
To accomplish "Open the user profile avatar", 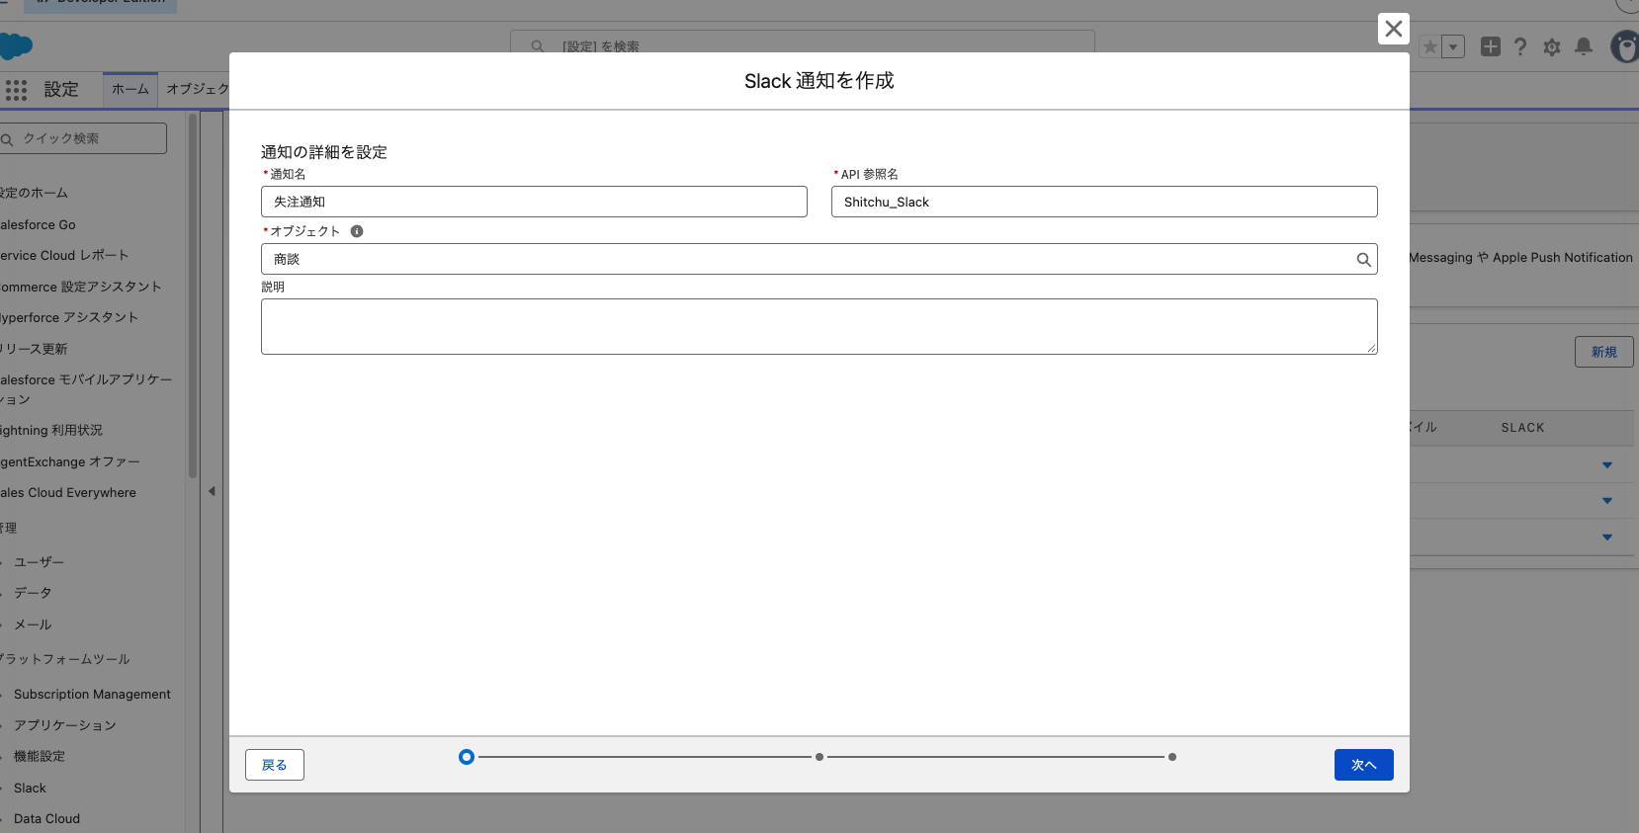I will coord(1625,46).
